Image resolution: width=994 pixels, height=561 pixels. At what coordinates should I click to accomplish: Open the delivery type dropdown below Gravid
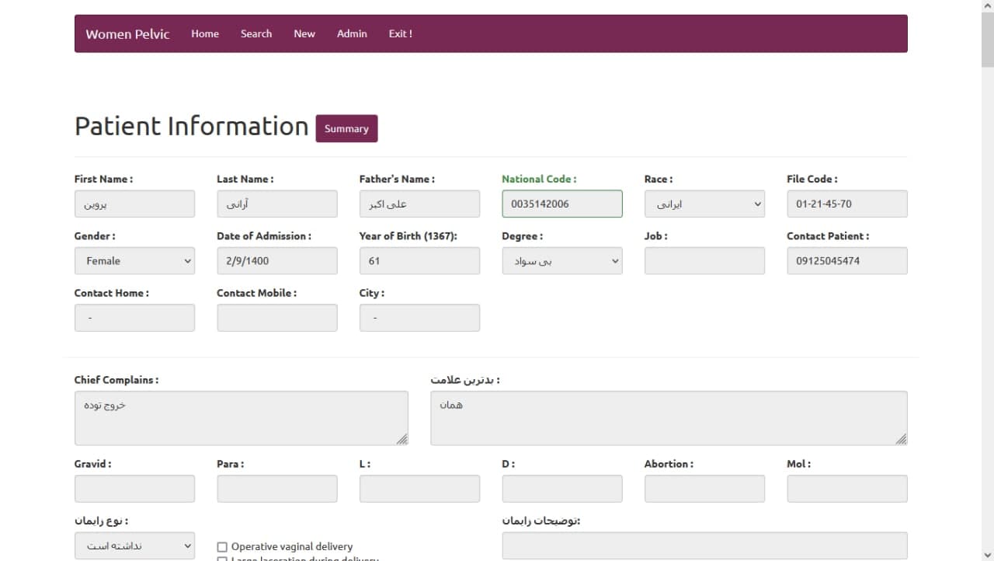click(134, 545)
